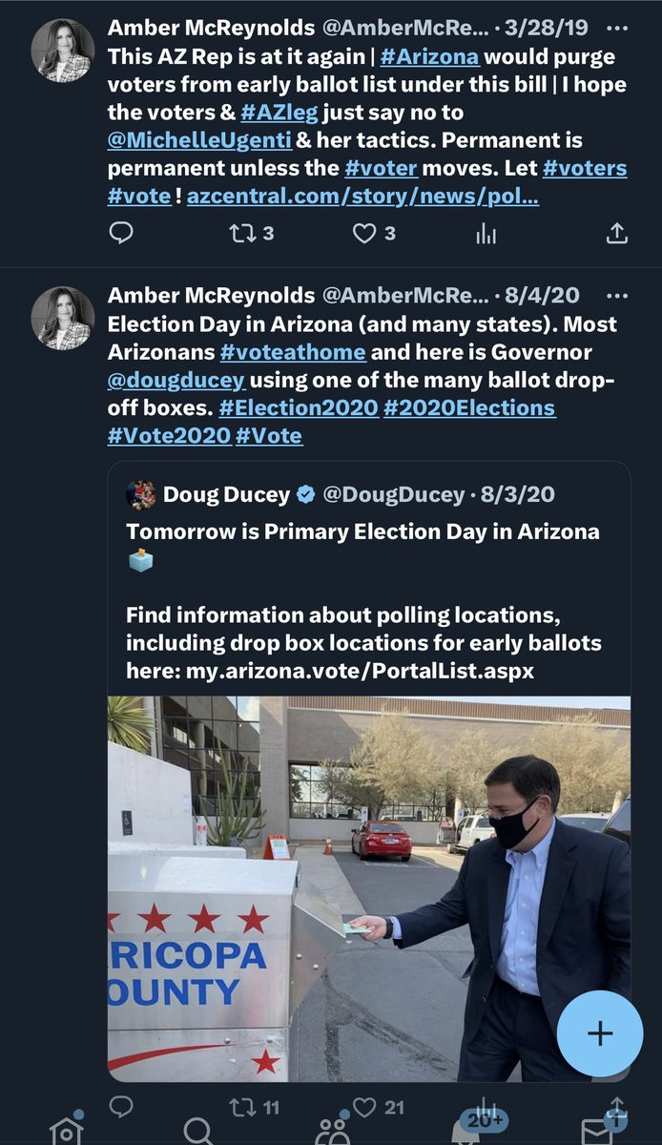
Task: Open the Search tab
Action: (x=197, y=1131)
